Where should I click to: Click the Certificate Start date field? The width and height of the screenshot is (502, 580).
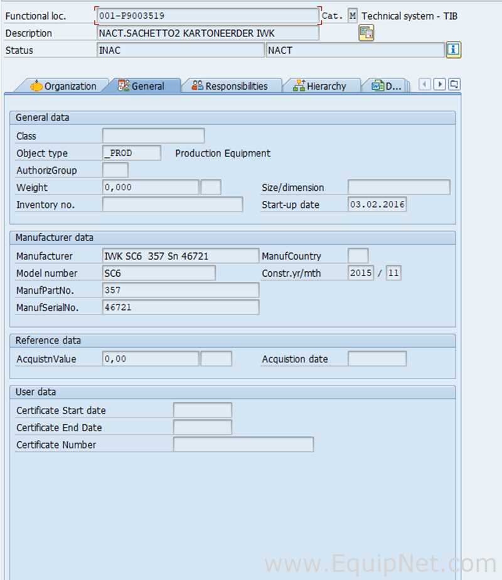[203, 410]
